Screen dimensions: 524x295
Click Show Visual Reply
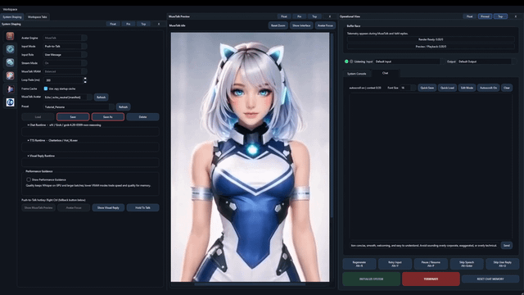[x=108, y=207]
